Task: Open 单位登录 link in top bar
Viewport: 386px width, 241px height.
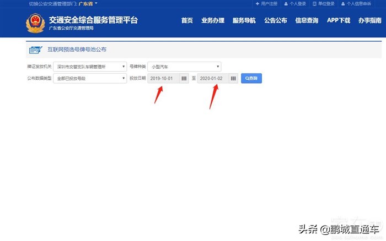Action: click(x=324, y=4)
